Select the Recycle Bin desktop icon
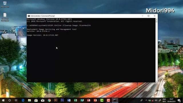 pyautogui.click(x=5, y=4)
